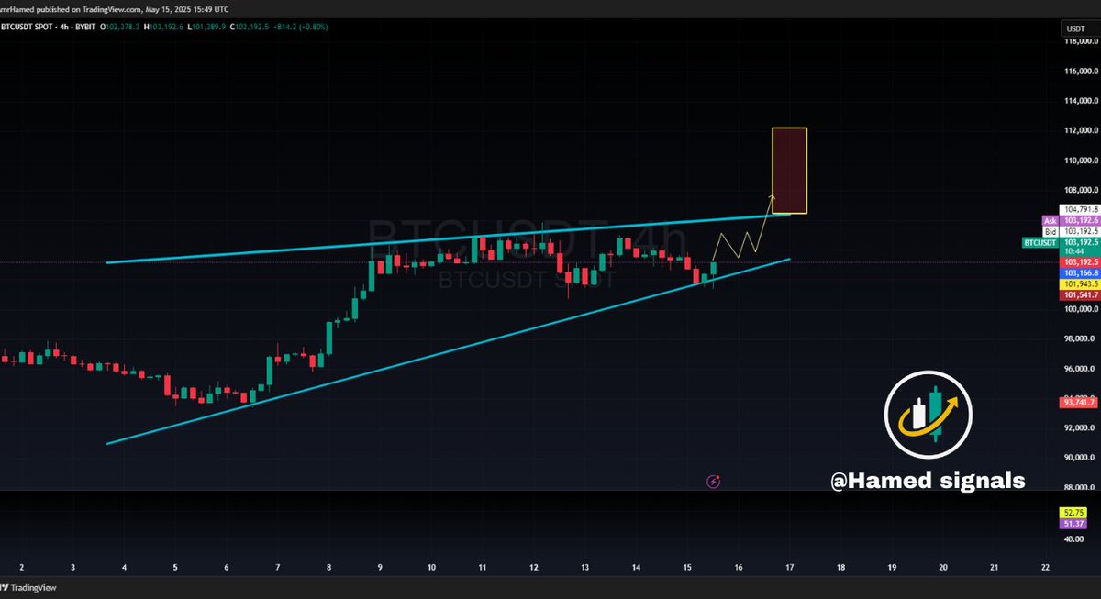This screenshot has width=1101, height=599.
Task: Click the 98,000.0 price axis label
Action: (1080, 338)
